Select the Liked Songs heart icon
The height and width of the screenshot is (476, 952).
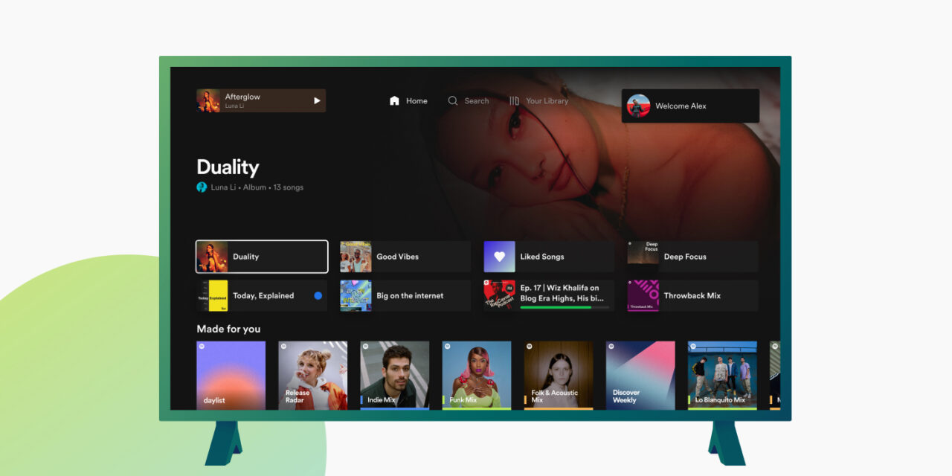coord(499,257)
